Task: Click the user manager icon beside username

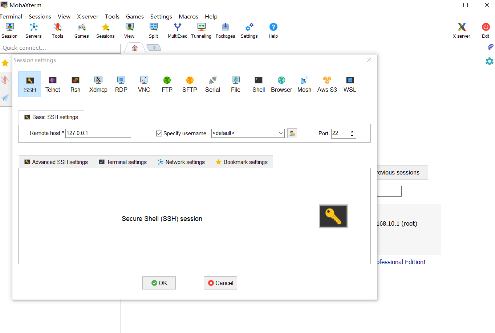Action: click(x=292, y=133)
